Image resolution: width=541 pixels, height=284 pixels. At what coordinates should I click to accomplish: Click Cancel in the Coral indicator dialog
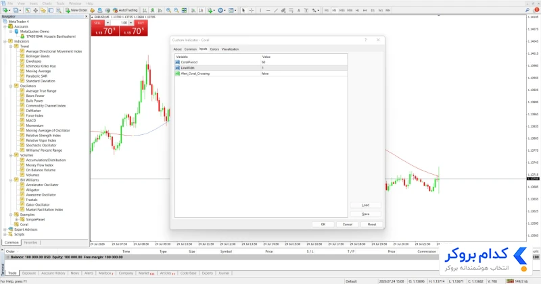(347, 225)
